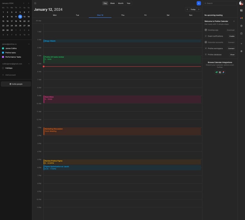This screenshot has height=220, width=245.
Task: Click the plus icon in right rail
Action: click(241, 44)
